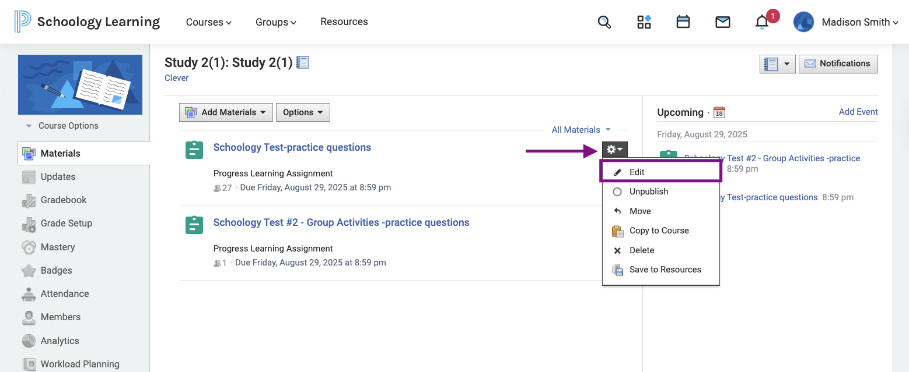Open the notebook dropdown beside Notifications
This screenshot has width=909, height=372.
[x=778, y=64]
